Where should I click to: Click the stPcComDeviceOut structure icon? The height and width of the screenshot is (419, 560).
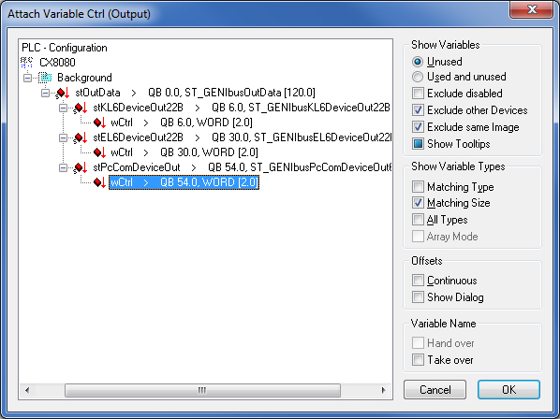coord(80,167)
